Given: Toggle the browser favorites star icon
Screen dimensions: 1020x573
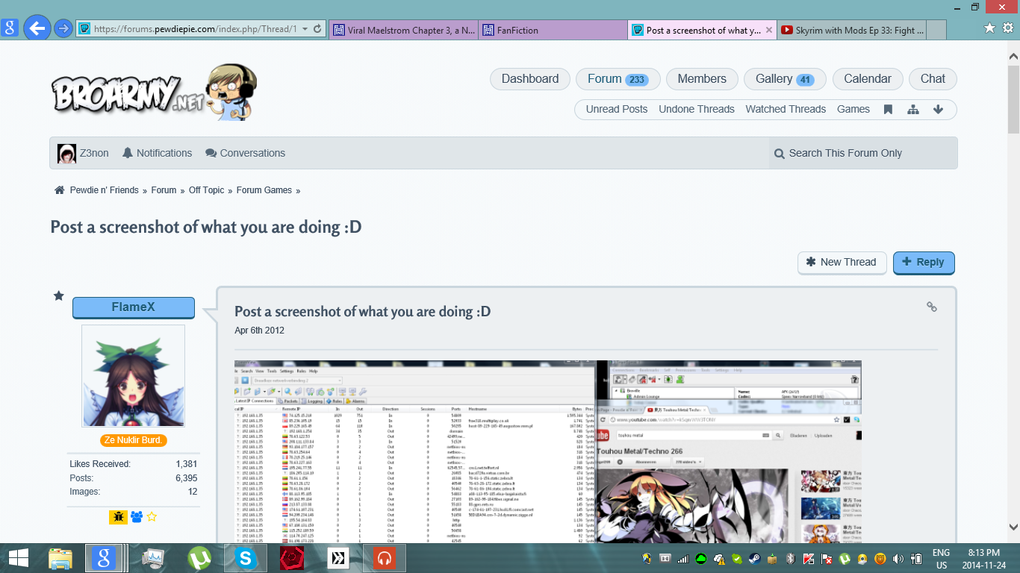Looking at the screenshot, I should [989, 28].
